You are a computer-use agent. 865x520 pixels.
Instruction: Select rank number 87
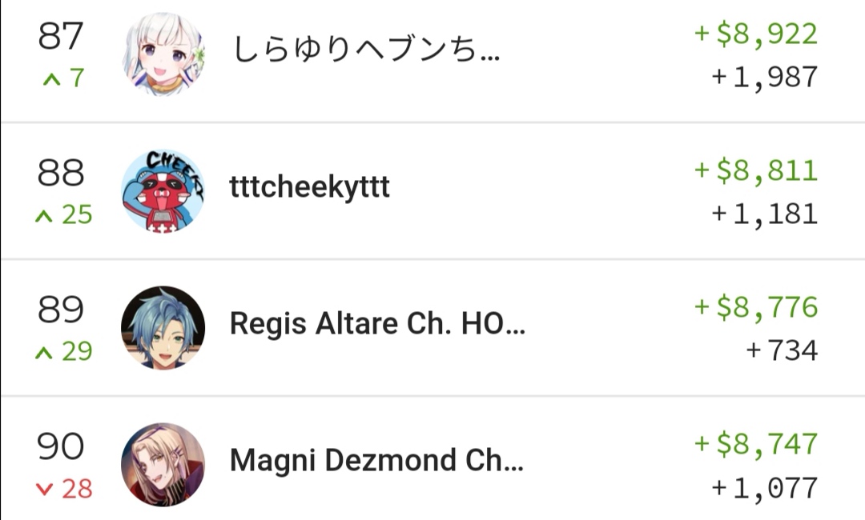(61, 36)
